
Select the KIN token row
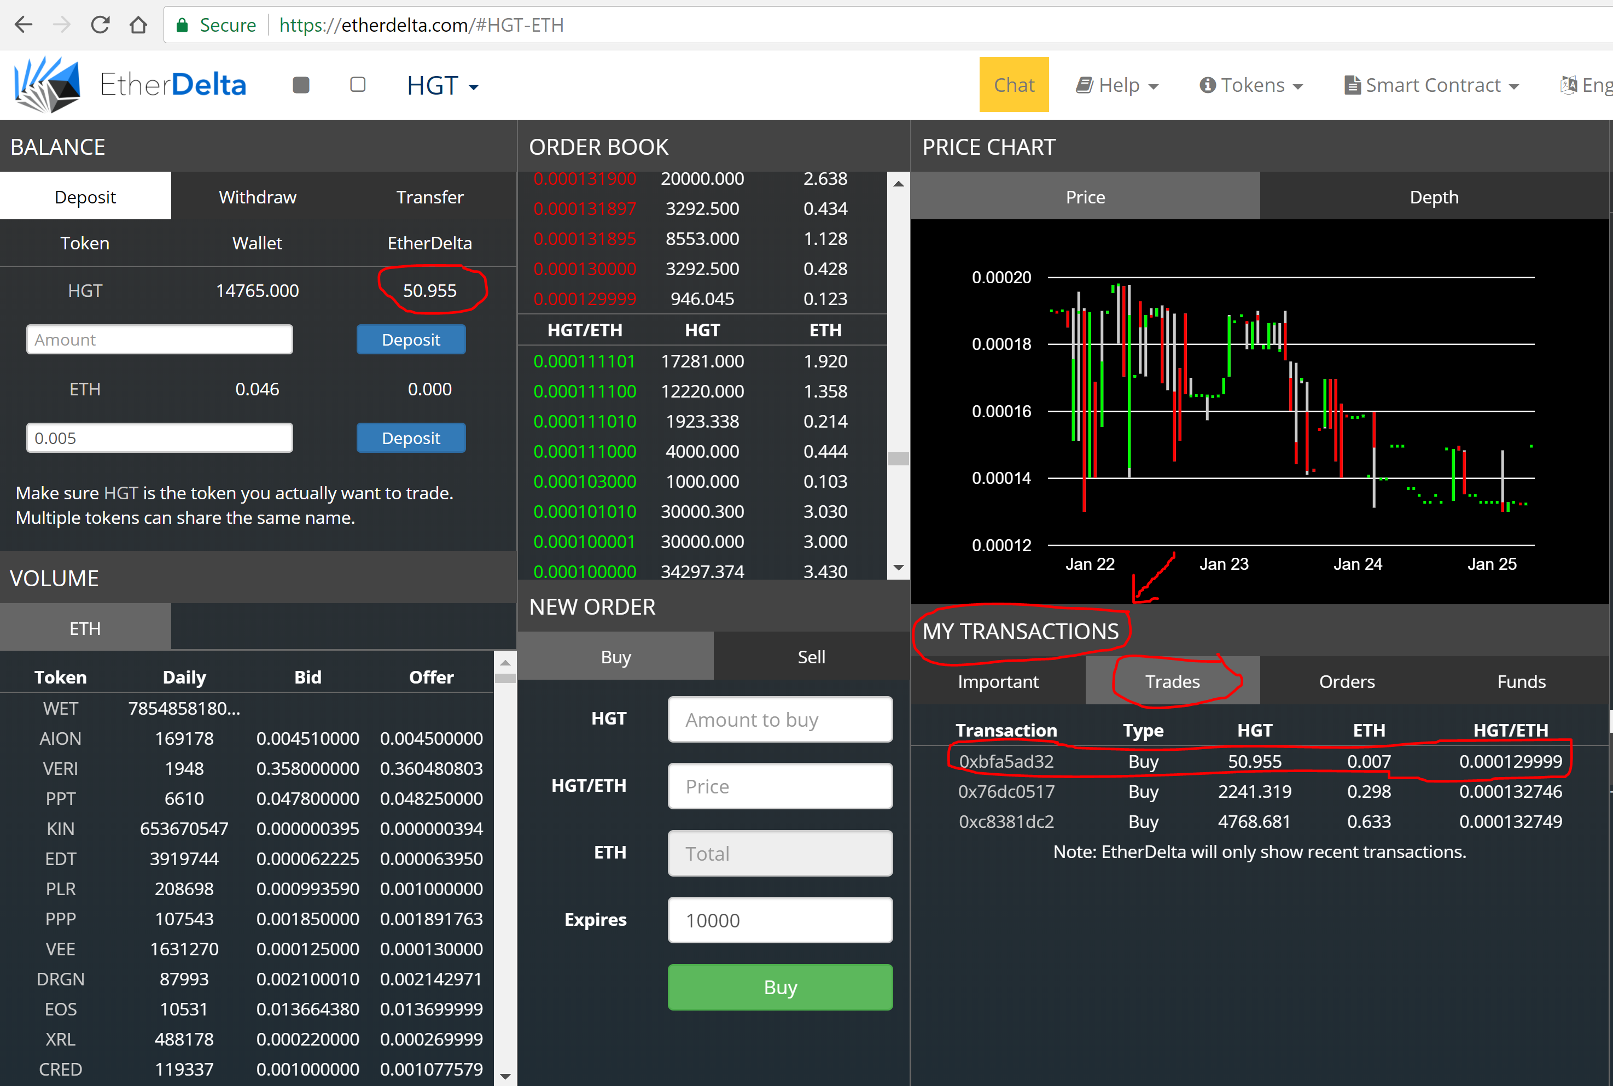tap(247, 828)
